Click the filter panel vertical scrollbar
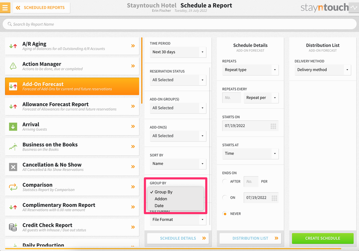 (210, 146)
